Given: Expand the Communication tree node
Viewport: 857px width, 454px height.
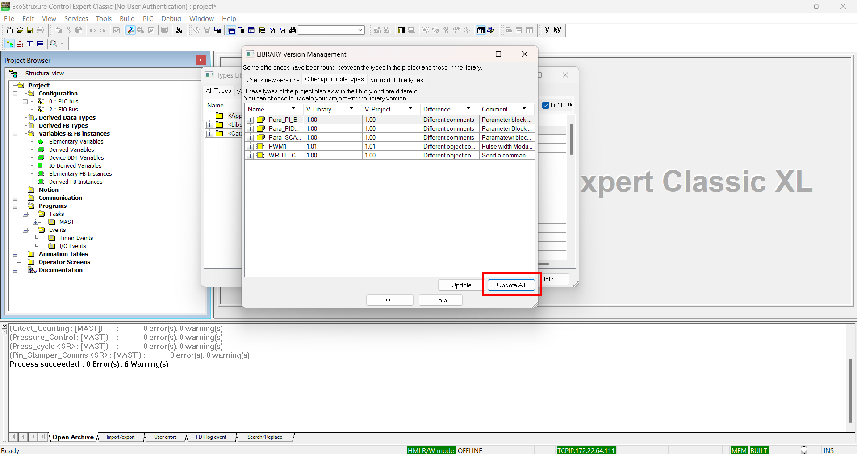Looking at the screenshot, I should click(x=15, y=198).
